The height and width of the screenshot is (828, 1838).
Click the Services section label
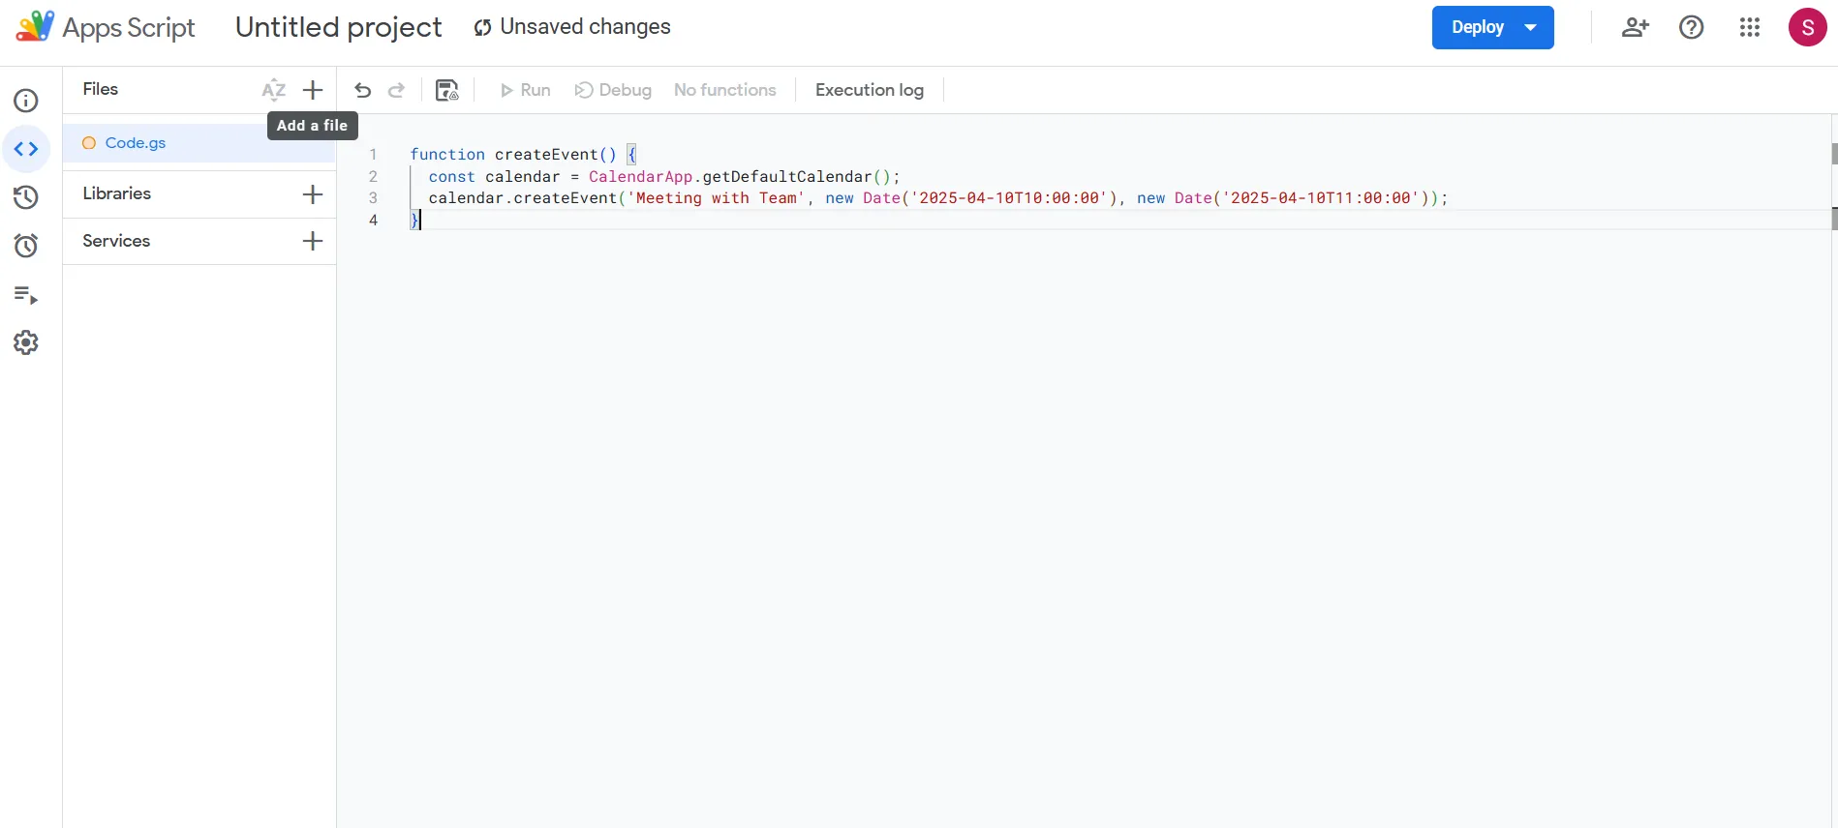[x=116, y=241]
